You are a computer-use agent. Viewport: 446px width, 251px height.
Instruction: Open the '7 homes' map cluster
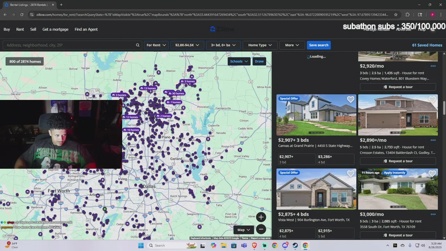(174, 102)
